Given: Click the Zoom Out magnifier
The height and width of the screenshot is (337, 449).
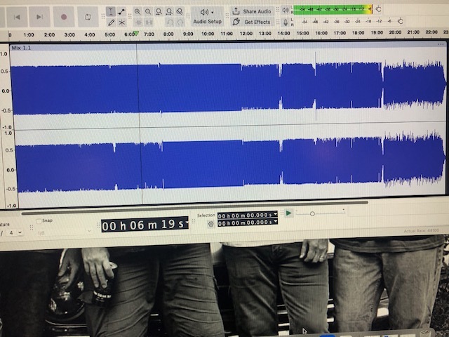Looking at the screenshot, I should pos(148,12).
